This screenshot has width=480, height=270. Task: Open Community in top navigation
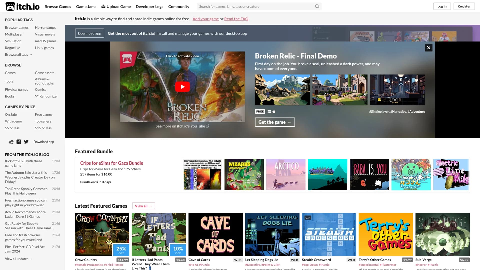click(179, 6)
